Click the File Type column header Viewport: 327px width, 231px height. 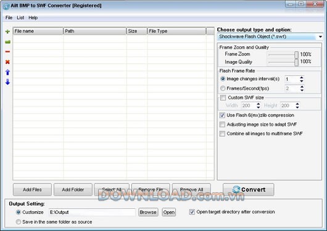(176, 31)
